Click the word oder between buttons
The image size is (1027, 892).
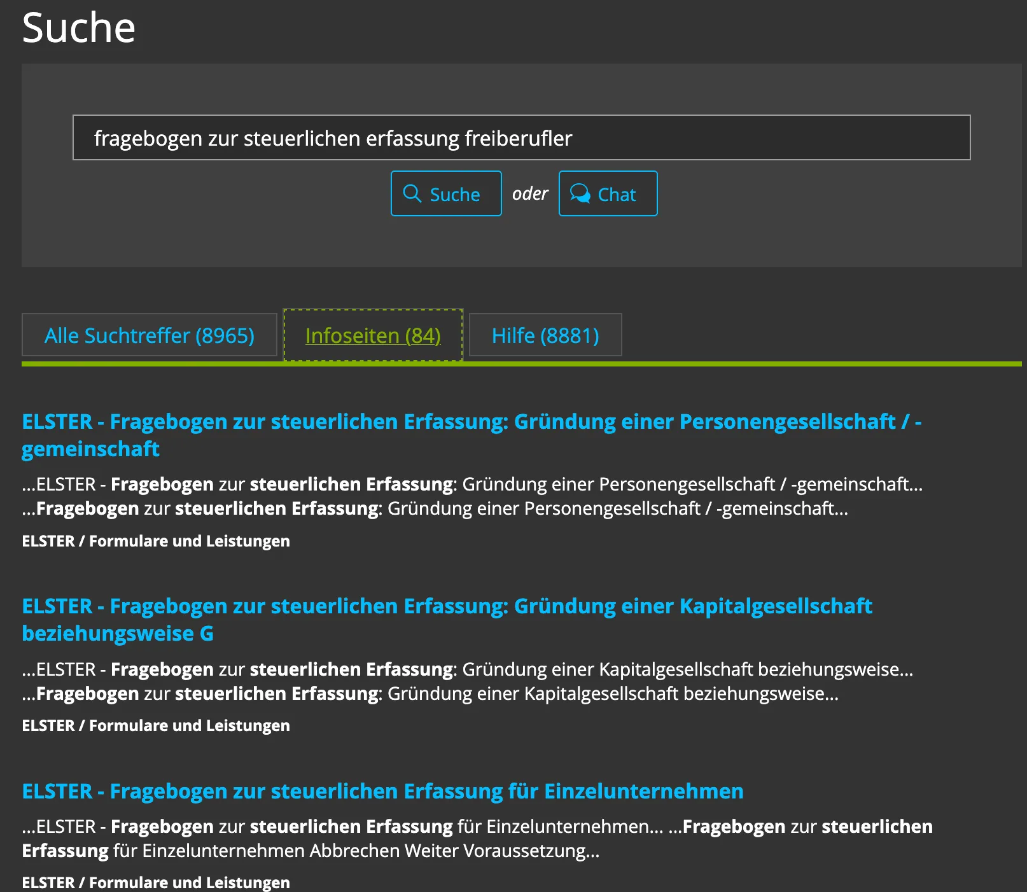tap(530, 193)
